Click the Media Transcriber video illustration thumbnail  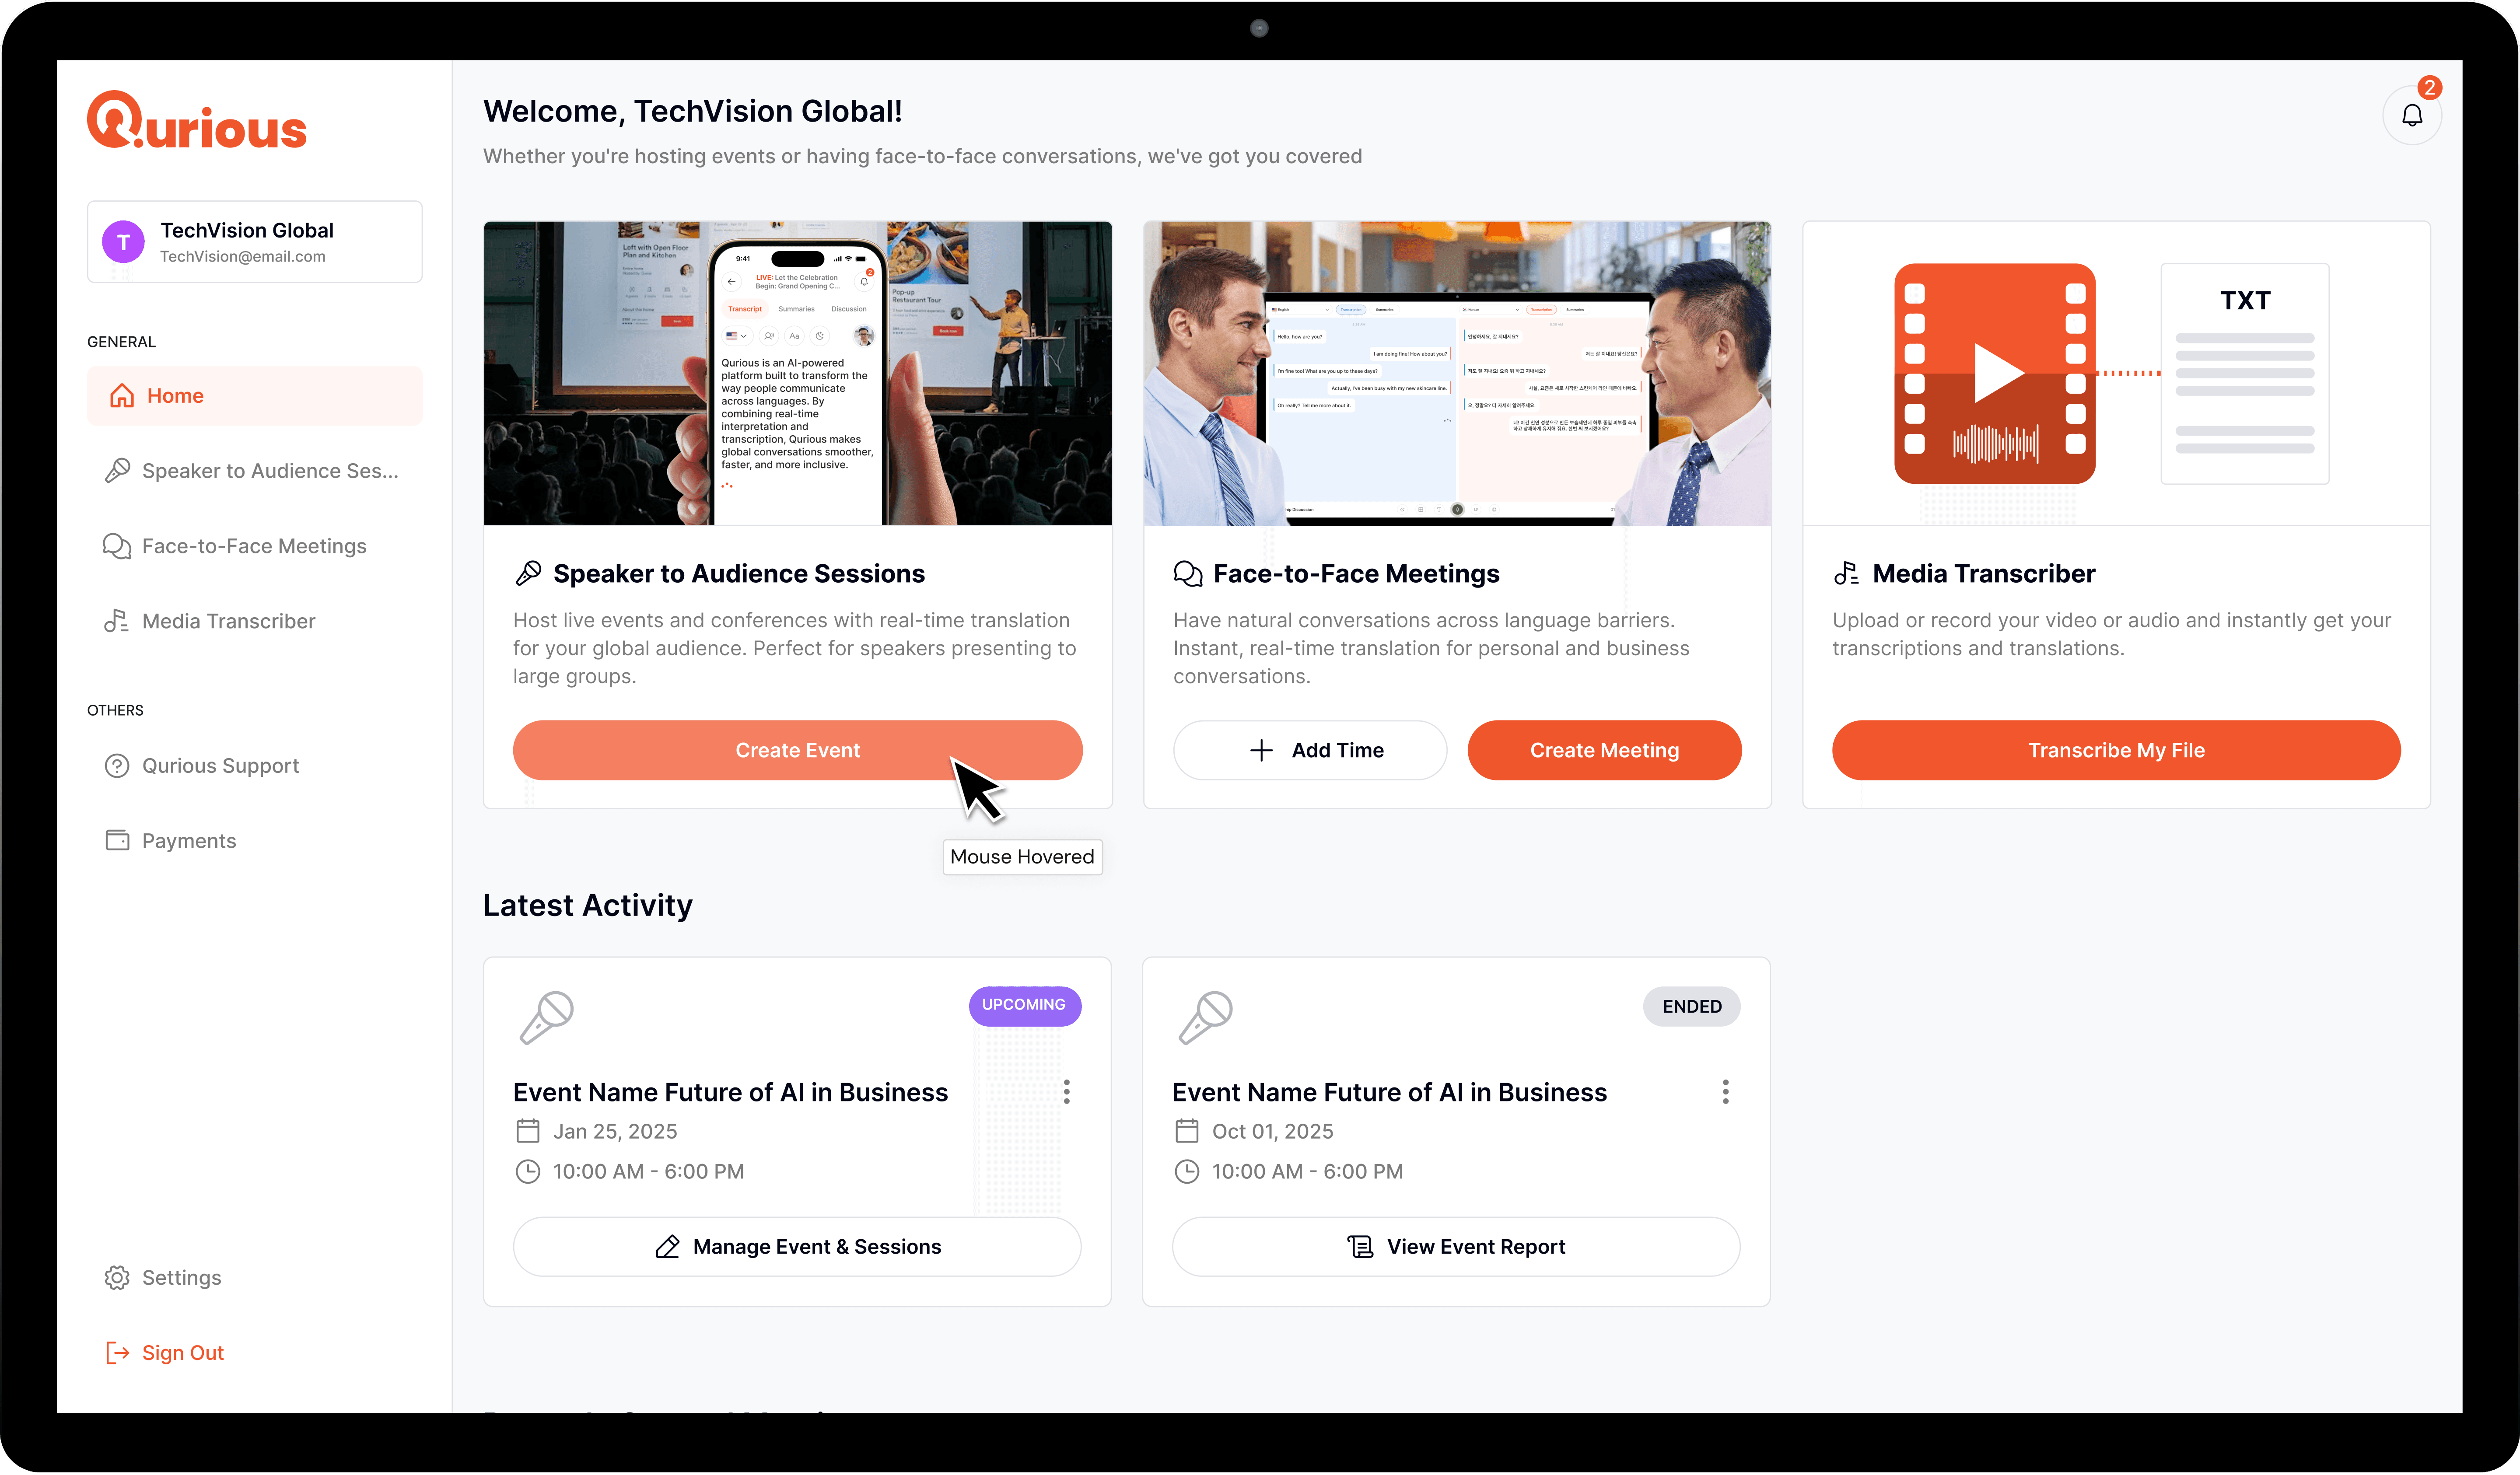(x=1994, y=373)
